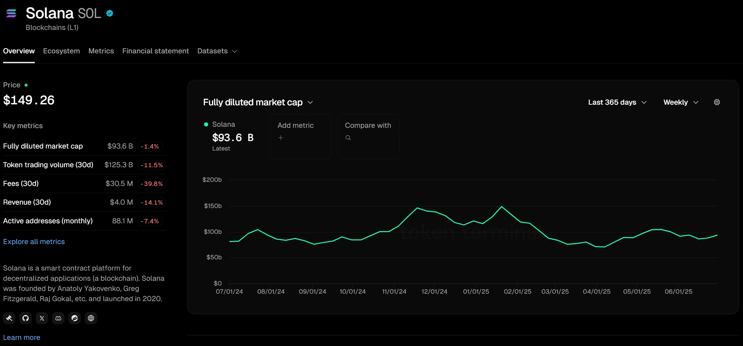Click the $4.0 M revenue value
The height and width of the screenshot is (346, 743).
point(121,202)
